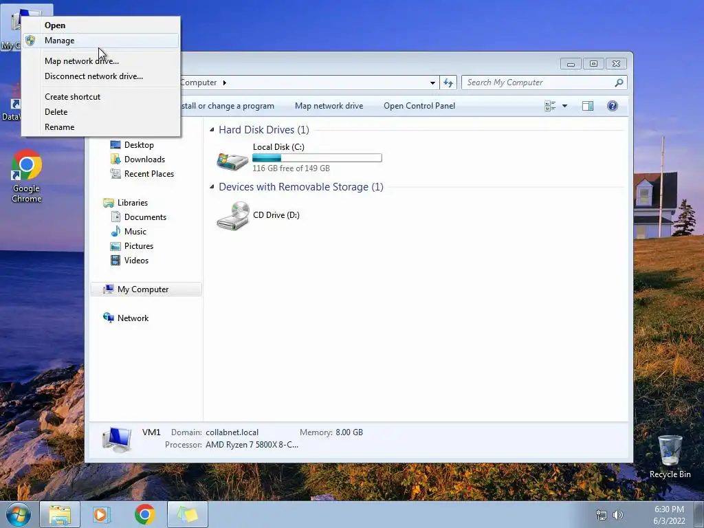Select Music library in sidebar

pyautogui.click(x=135, y=232)
